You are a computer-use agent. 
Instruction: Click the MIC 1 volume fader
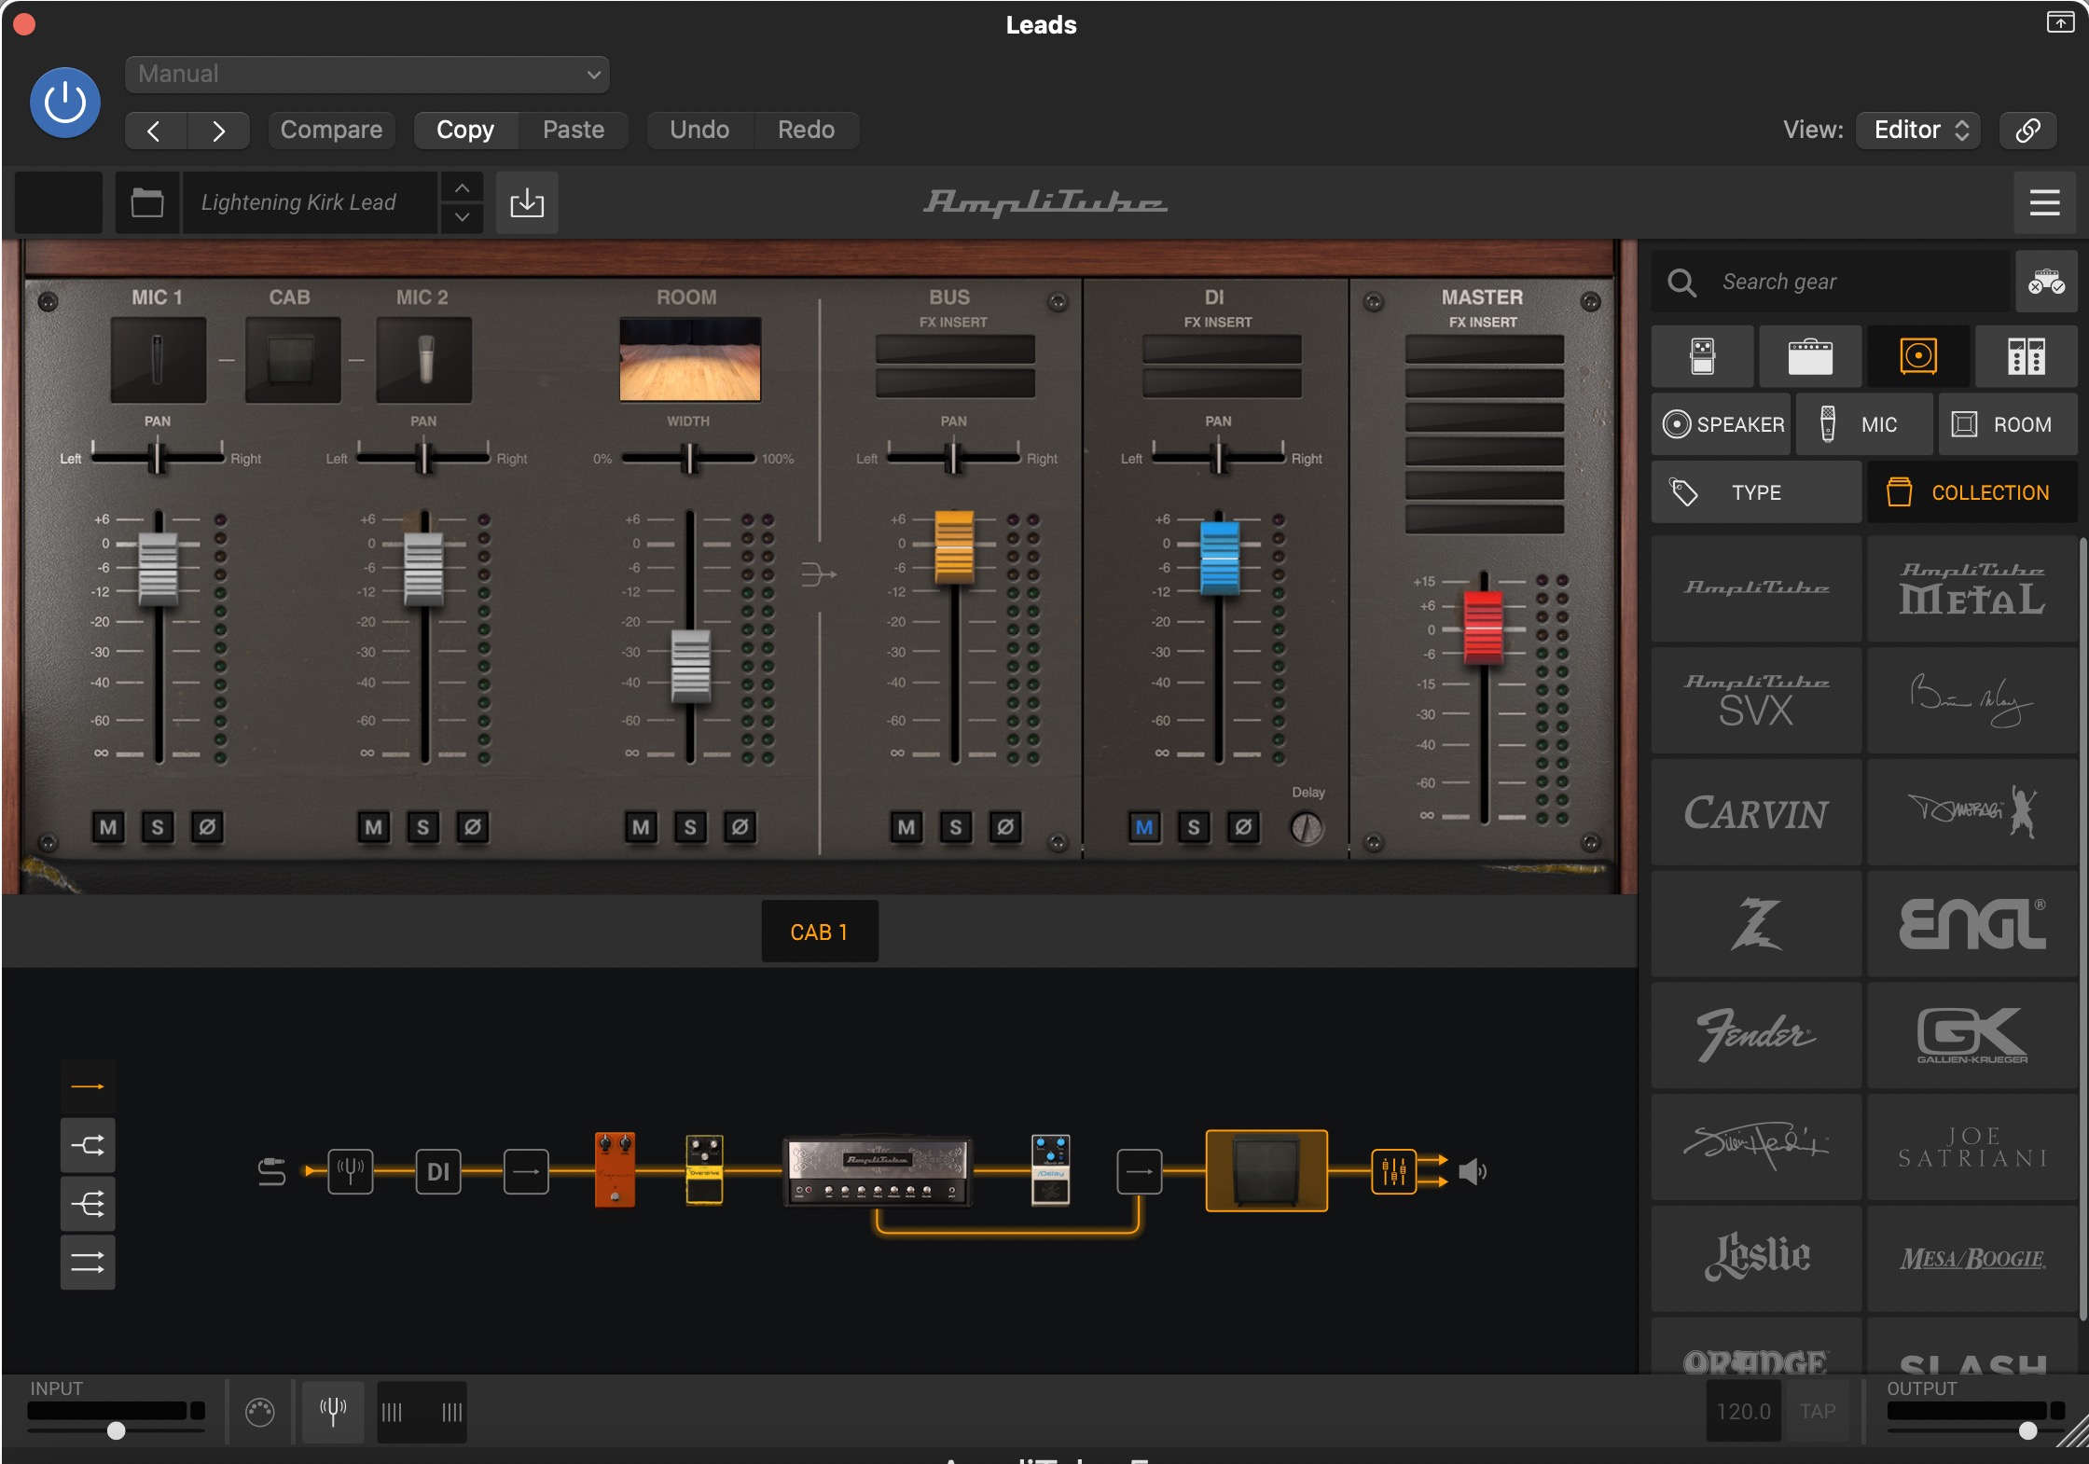(x=159, y=570)
